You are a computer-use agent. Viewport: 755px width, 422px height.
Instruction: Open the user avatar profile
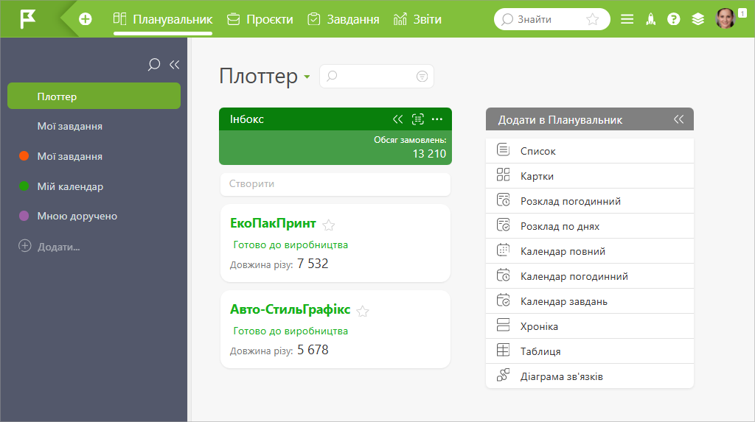pyautogui.click(x=726, y=18)
